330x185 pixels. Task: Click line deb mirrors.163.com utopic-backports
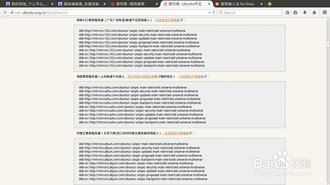coord(139,46)
